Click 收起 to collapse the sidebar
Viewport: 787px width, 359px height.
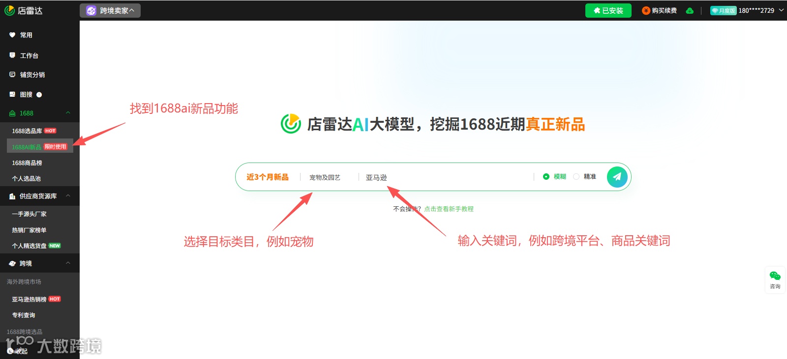18,351
